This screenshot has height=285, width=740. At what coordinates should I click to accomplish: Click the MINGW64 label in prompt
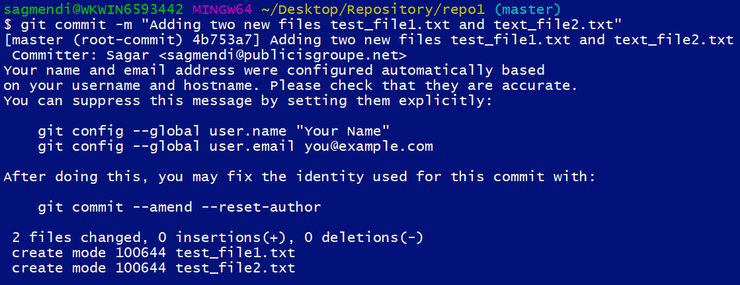pyautogui.click(x=223, y=9)
